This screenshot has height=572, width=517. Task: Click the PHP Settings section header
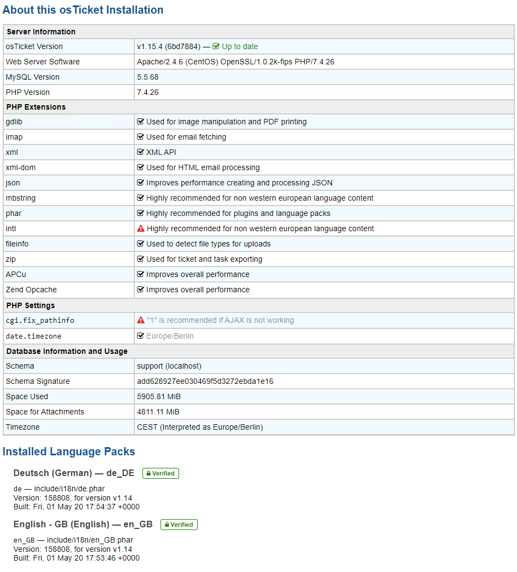pyautogui.click(x=31, y=305)
